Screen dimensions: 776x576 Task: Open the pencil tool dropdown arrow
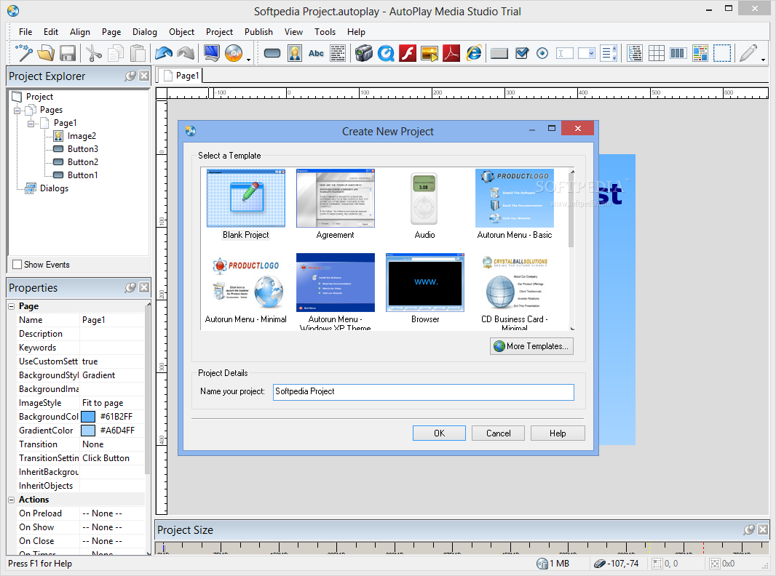(x=763, y=60)
